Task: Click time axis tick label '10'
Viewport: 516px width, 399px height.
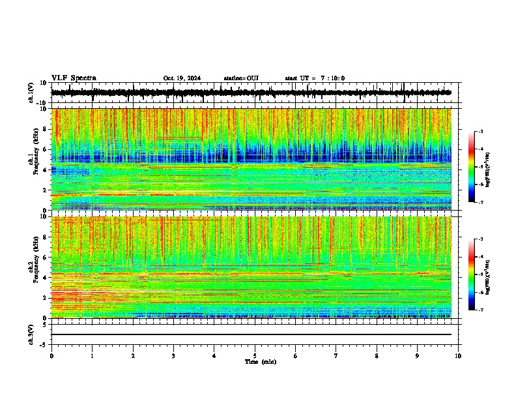Action: point(458,356)
